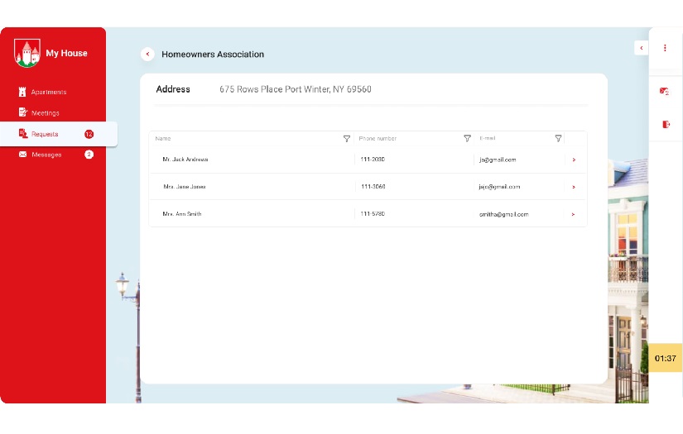Select the name Mrs. Jane Jones
The width and height of the screenshot is (683, 434).
tap(185, 187)
